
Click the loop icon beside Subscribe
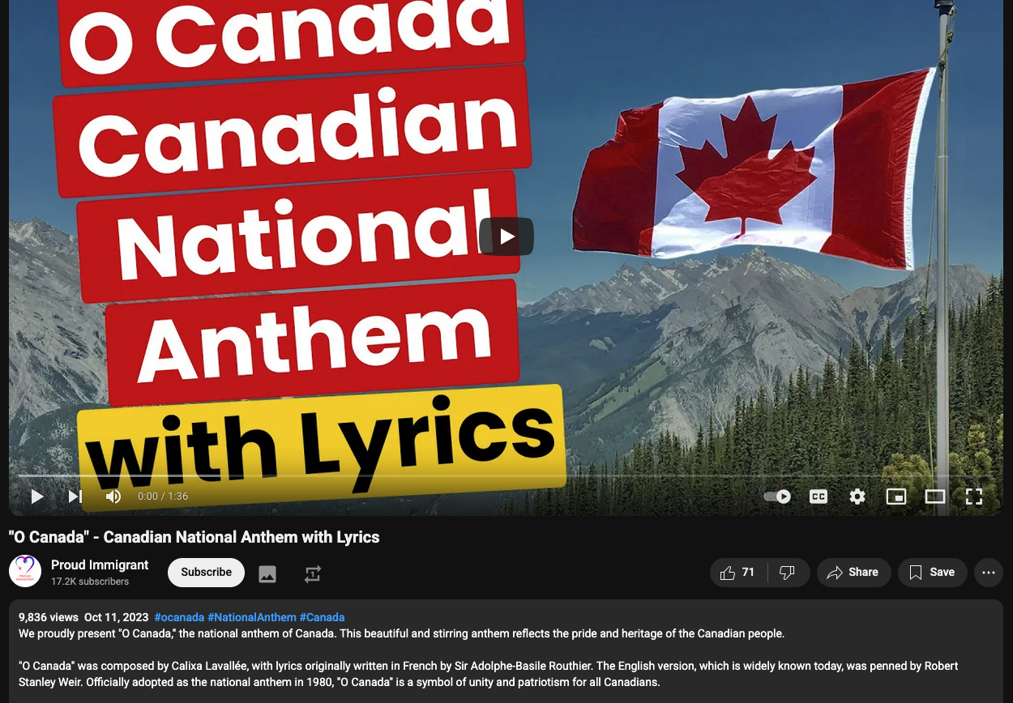tap(313, 574)
